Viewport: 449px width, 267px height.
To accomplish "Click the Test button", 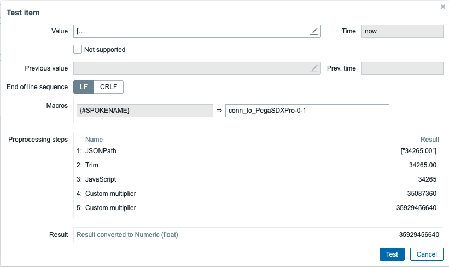I will coord(392,254).
